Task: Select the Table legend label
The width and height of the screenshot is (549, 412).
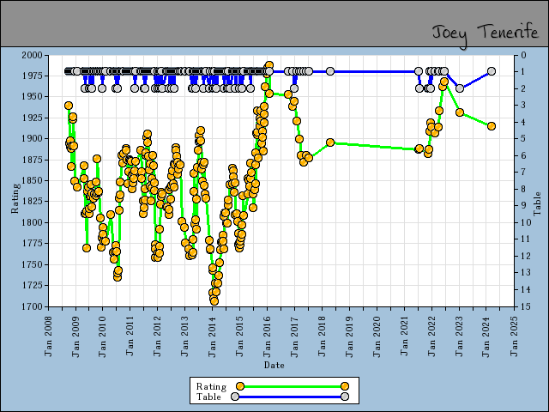Action: click(x=208, y=397)
